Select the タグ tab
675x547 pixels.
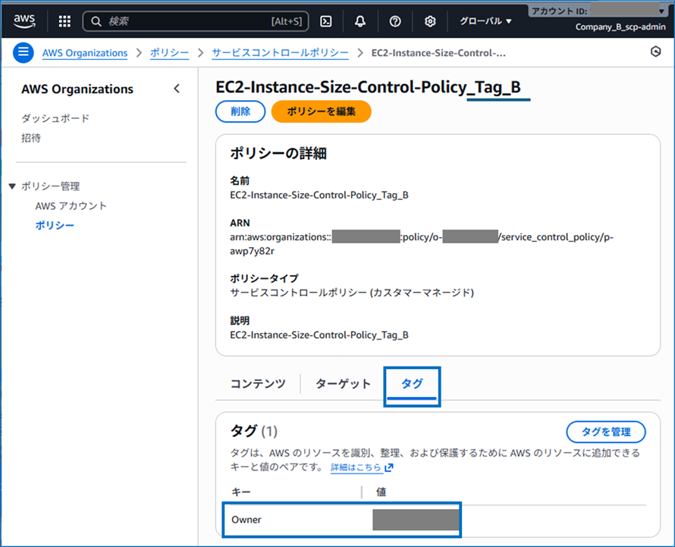pos(412,383)
